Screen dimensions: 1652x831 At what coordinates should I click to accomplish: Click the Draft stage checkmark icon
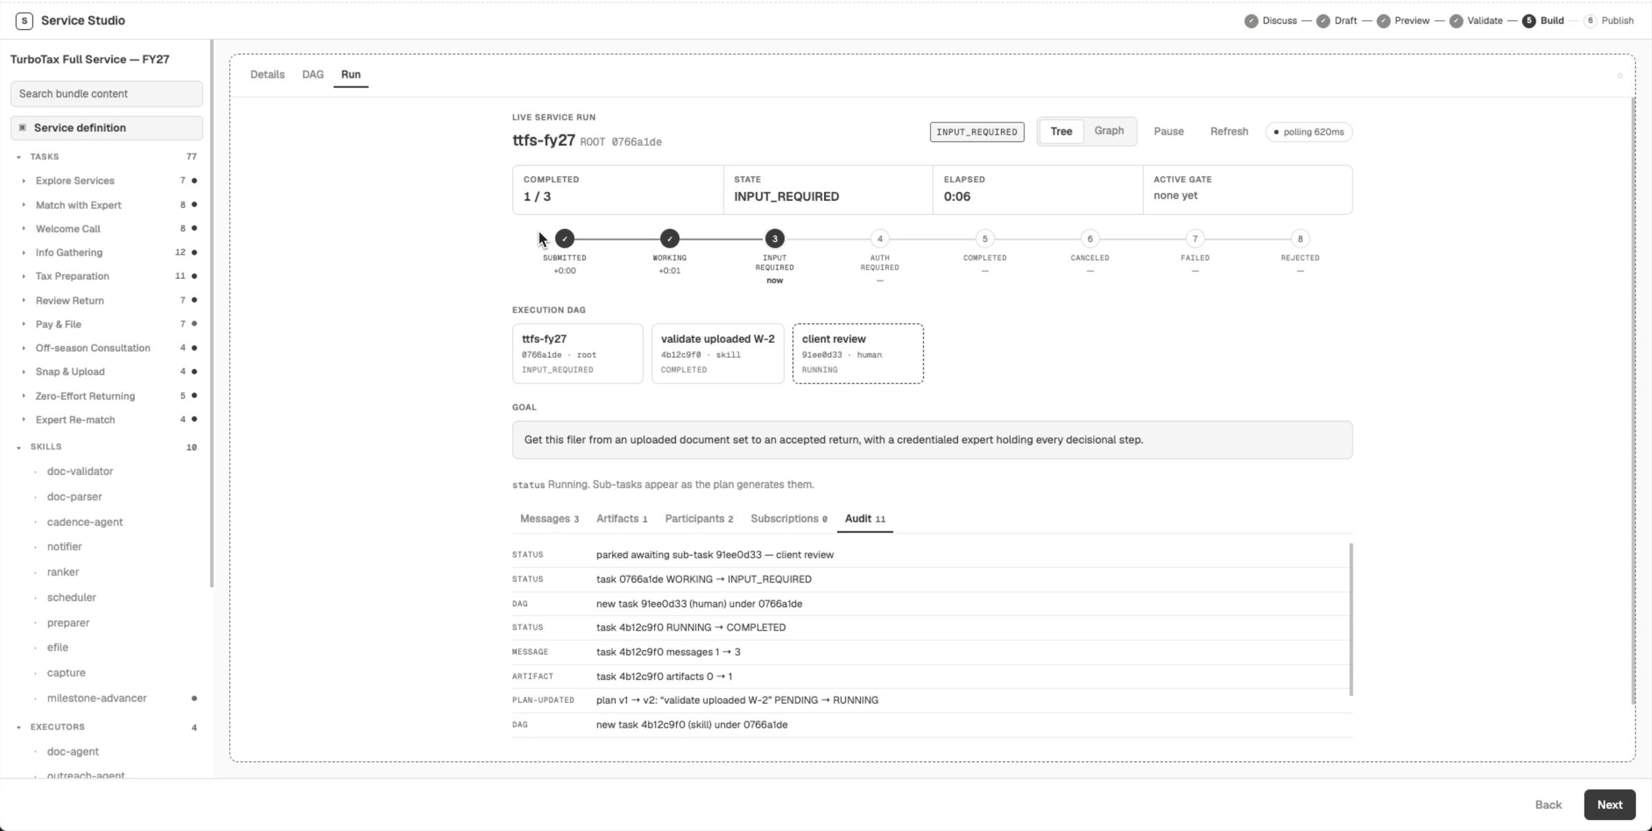[1323, 21]
